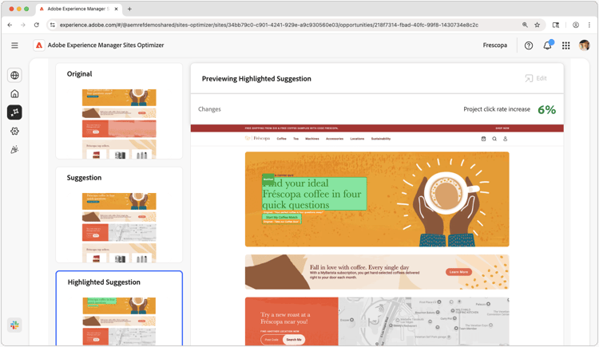This screenshot has width=599, height=347.
Task: Click the 6% click rate value
Action: pos(546,110)
